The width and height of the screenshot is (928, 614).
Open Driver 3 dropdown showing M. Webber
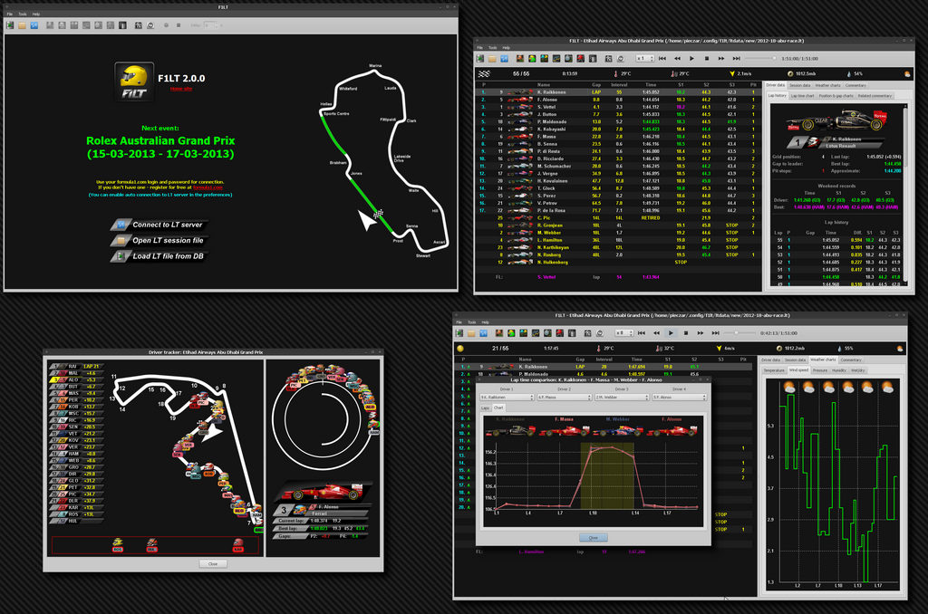click(x=622, y=397)
